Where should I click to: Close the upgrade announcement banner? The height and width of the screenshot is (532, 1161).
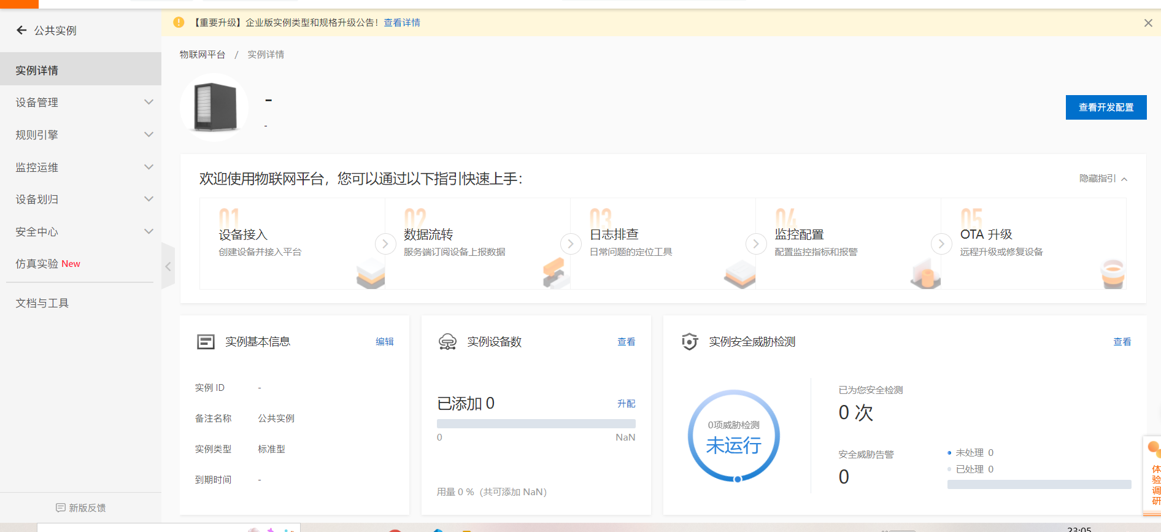point(1148,23)
